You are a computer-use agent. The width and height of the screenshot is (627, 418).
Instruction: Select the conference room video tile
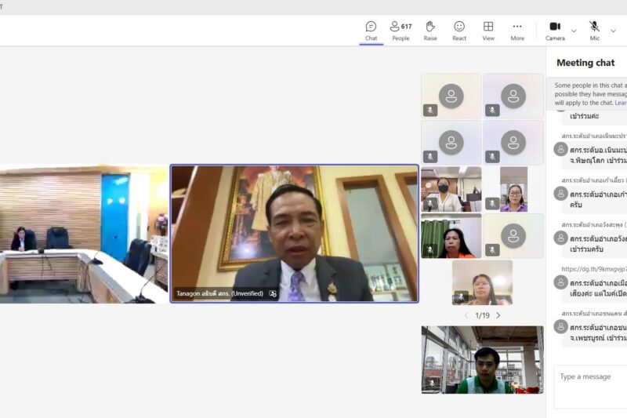coord(84,234)
